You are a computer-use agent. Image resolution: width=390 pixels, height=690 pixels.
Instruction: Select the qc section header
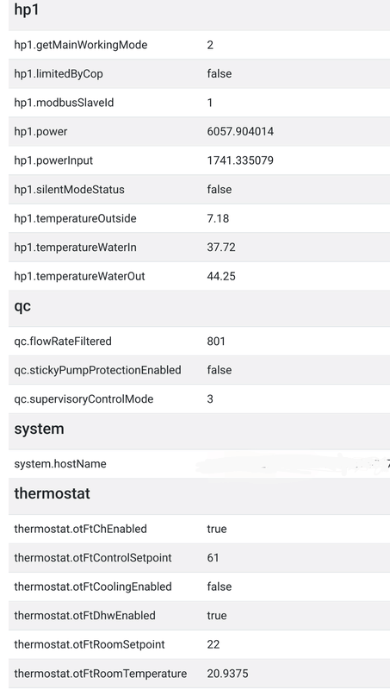(x=199, y=308)
